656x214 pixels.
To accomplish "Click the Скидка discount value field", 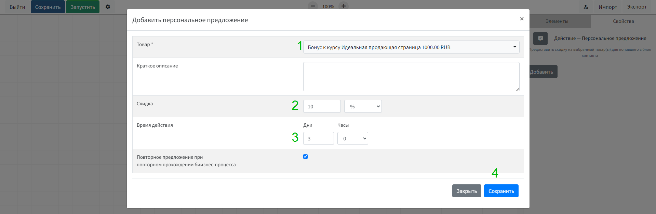I will [322, 106].
